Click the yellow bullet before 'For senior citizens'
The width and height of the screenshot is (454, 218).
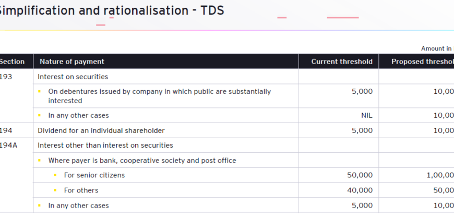[55, 175]
